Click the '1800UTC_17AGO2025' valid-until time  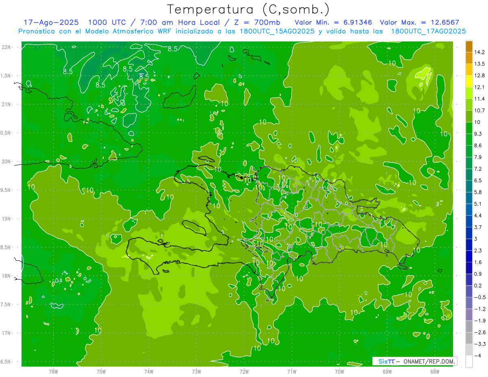point(428,31)
